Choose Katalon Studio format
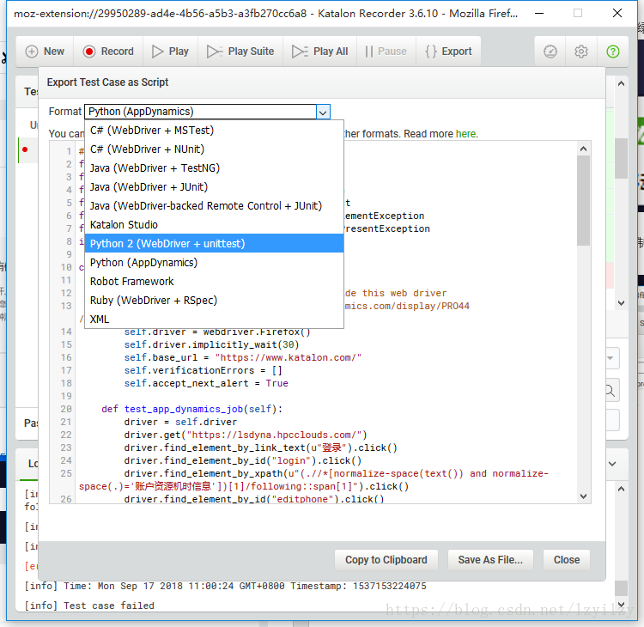The height and width of the screenshot is (627, 644). [214, 225]
